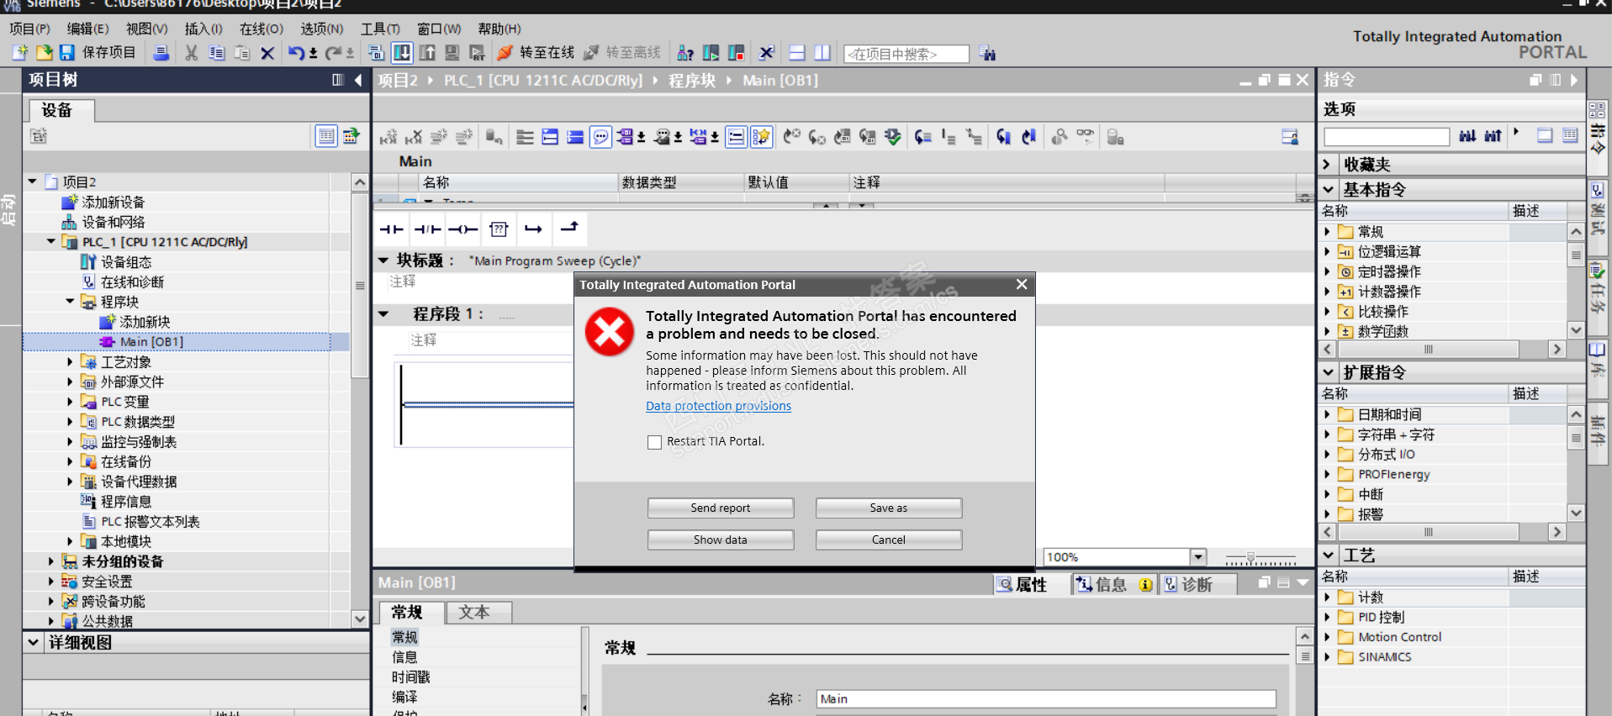The width and height of the screenshot is (1612, 716).
Task: Click the compile icon in main toolbar
Action: coord(376,53)
